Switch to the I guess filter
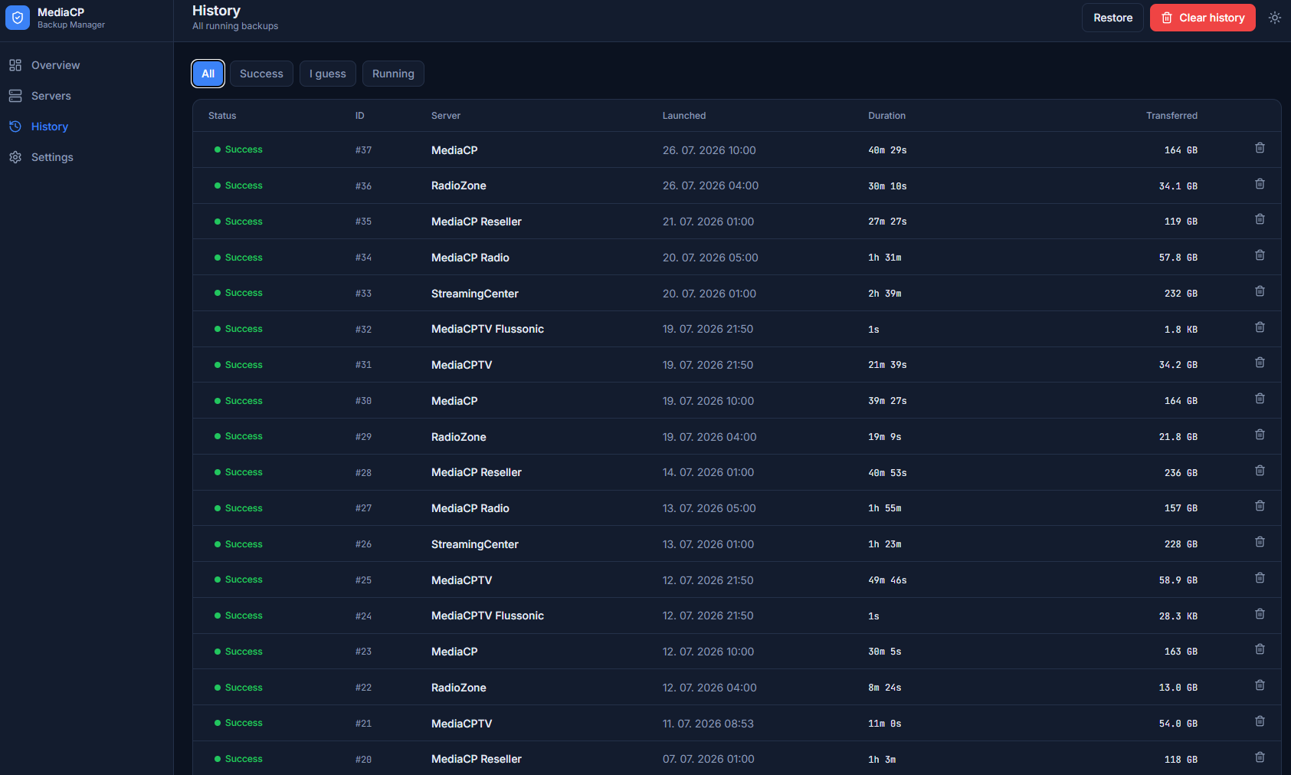Screen dimensions: 1291x775 click(328, 74)
